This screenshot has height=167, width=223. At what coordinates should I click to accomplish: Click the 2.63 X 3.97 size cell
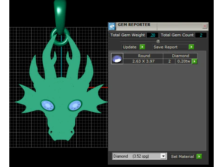click(x=143, y=61)
